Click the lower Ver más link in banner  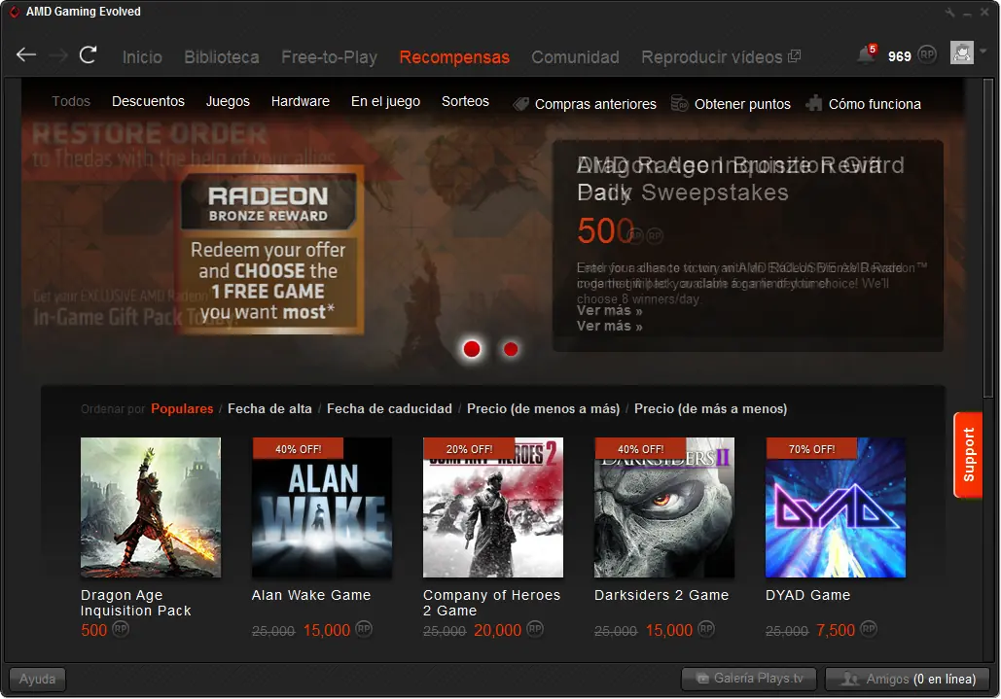(x=610, y=326)
